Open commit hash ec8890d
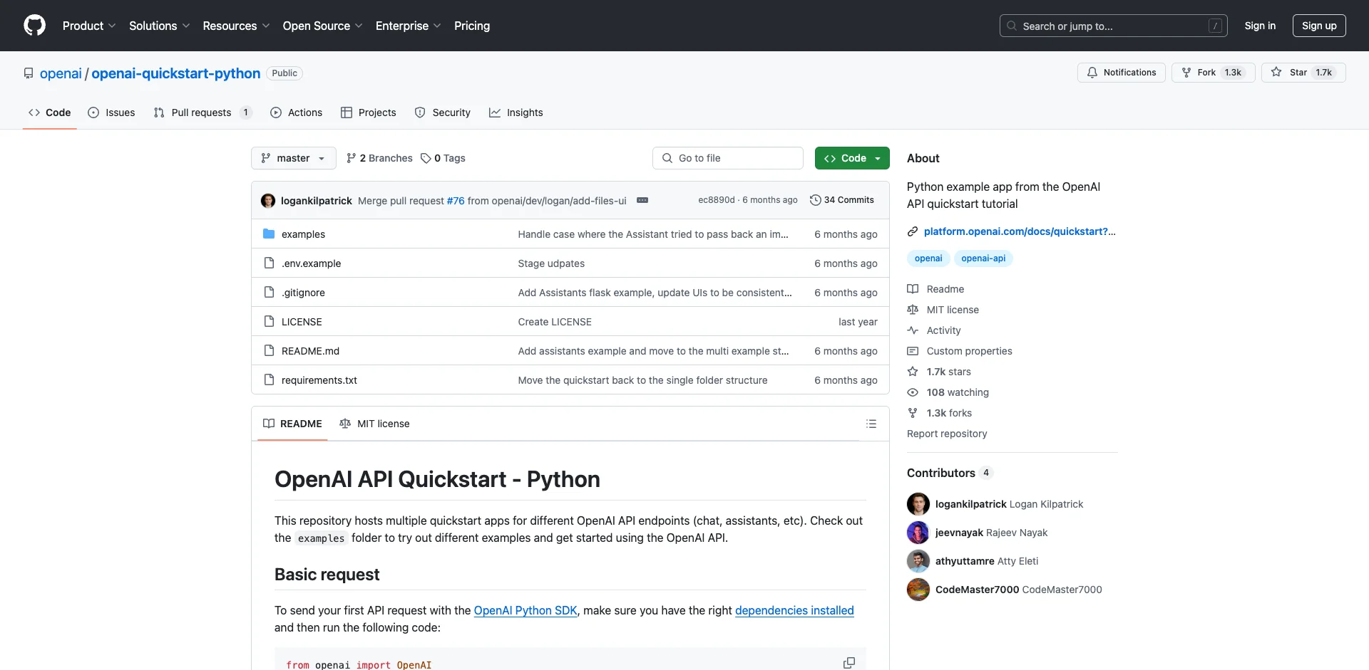The image size is (1369, 670). pyautogui.click(x=717, y=200)
